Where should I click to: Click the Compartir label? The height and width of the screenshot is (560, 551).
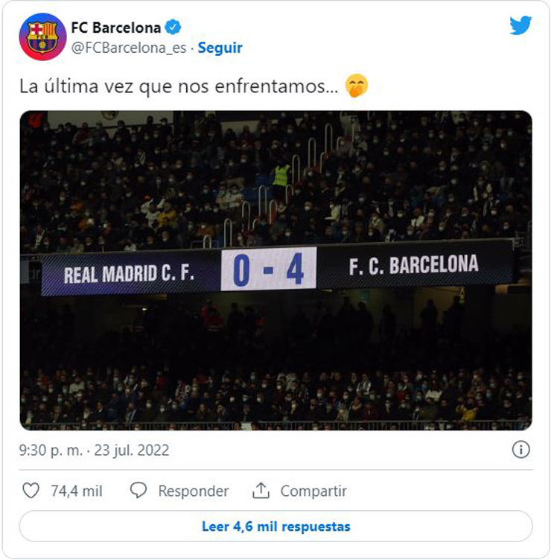pyautogui.click(x=313, y=491)
